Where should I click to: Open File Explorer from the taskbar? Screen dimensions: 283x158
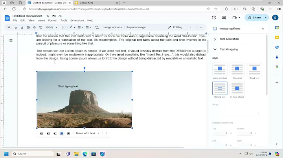76,154
